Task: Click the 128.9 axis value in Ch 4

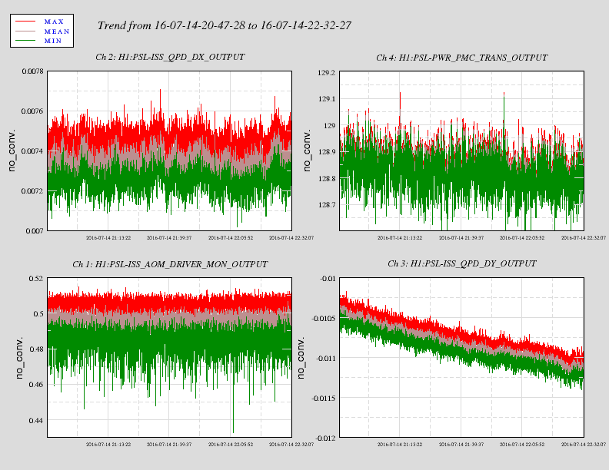Action: tap(326, 152)
